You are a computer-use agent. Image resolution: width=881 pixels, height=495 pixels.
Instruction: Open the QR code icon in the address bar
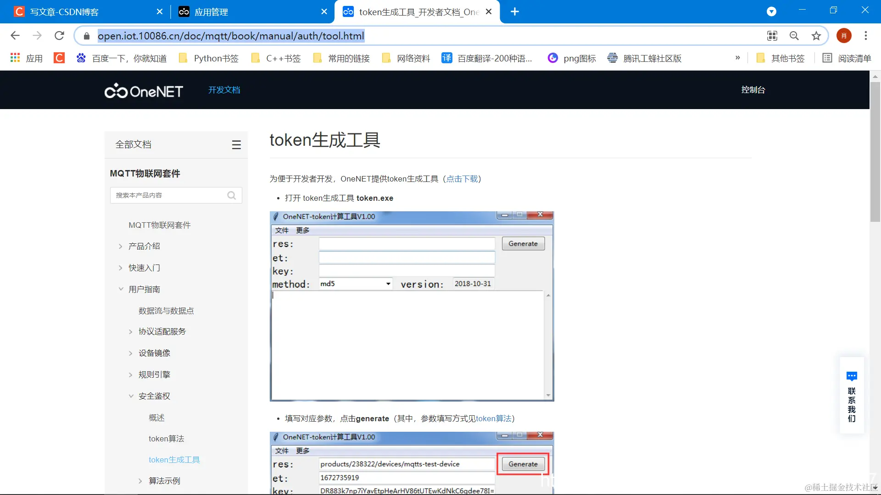[772, 36]
